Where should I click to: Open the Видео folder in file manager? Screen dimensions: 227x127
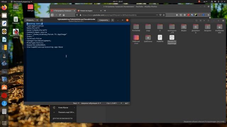184,28
